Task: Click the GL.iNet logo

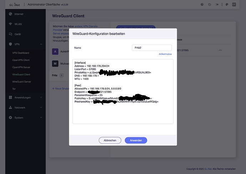Action: [x=15, y=5]
